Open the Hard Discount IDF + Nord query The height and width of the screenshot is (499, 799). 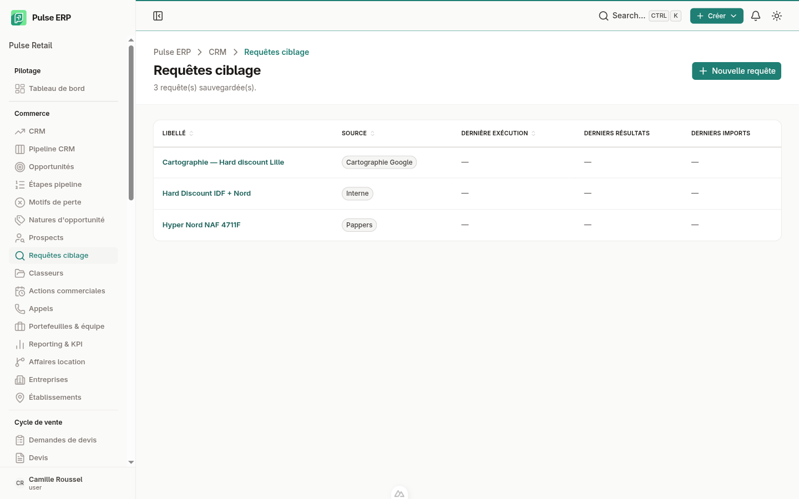(206, 194)
